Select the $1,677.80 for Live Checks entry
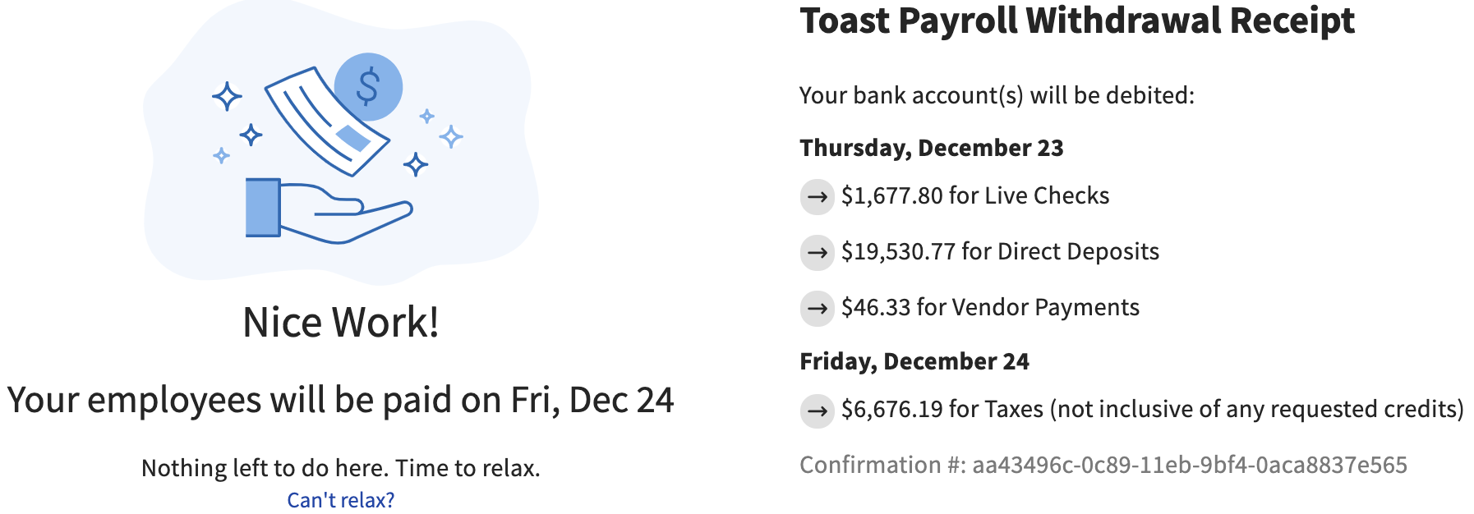This screenshot has width=1474, height=514. coord(974,196)
